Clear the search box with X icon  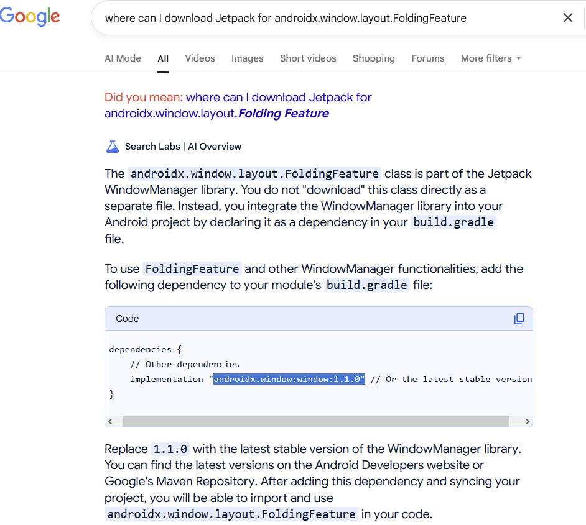567,18
